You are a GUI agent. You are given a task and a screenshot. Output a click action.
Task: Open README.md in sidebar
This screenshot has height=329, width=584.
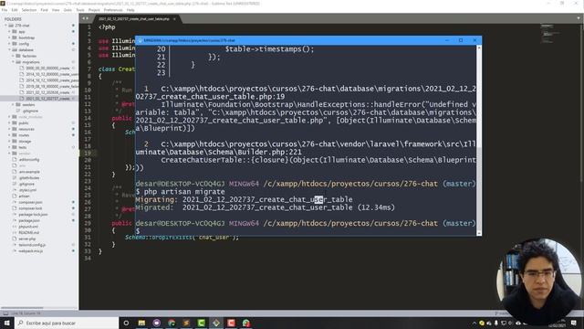28,232
